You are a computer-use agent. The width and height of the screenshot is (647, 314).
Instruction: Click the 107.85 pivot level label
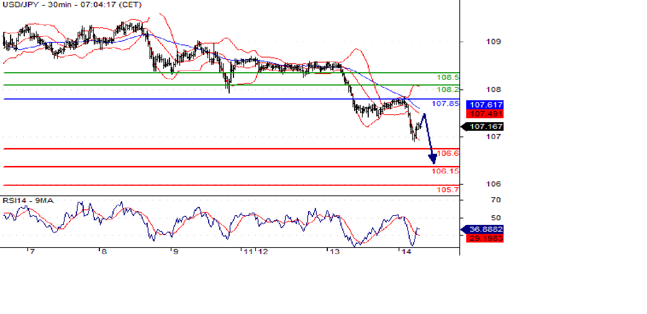pos(445,103)
